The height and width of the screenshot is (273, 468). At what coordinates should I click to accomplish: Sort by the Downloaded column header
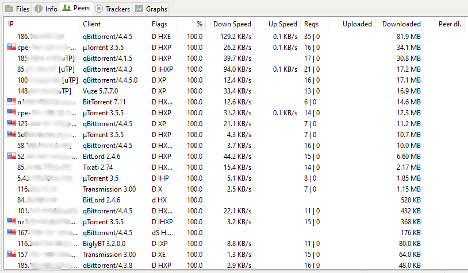400,24
